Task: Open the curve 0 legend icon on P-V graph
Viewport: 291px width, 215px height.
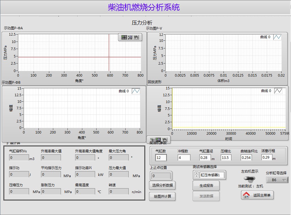Action: click(x=277, y=37)
